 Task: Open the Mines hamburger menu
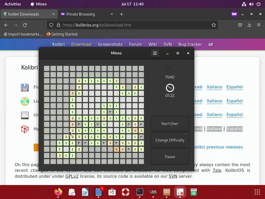click(x=155, y=53)
